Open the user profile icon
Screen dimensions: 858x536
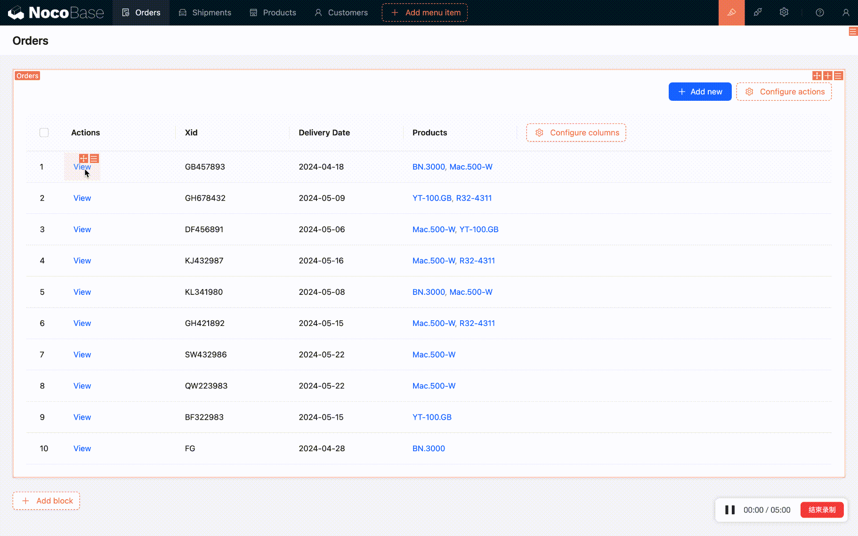point(846,13)
